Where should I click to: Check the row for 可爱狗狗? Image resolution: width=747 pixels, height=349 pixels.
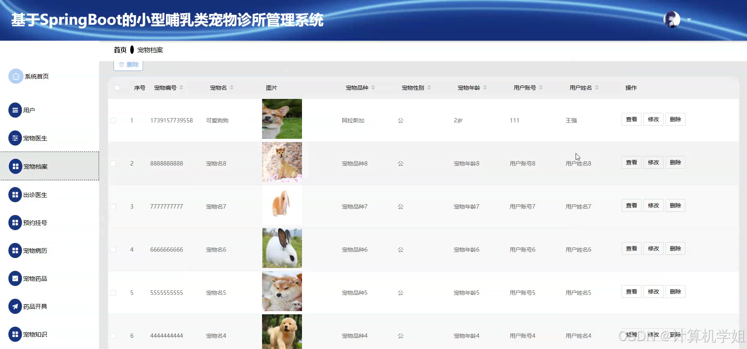(113, 120)
